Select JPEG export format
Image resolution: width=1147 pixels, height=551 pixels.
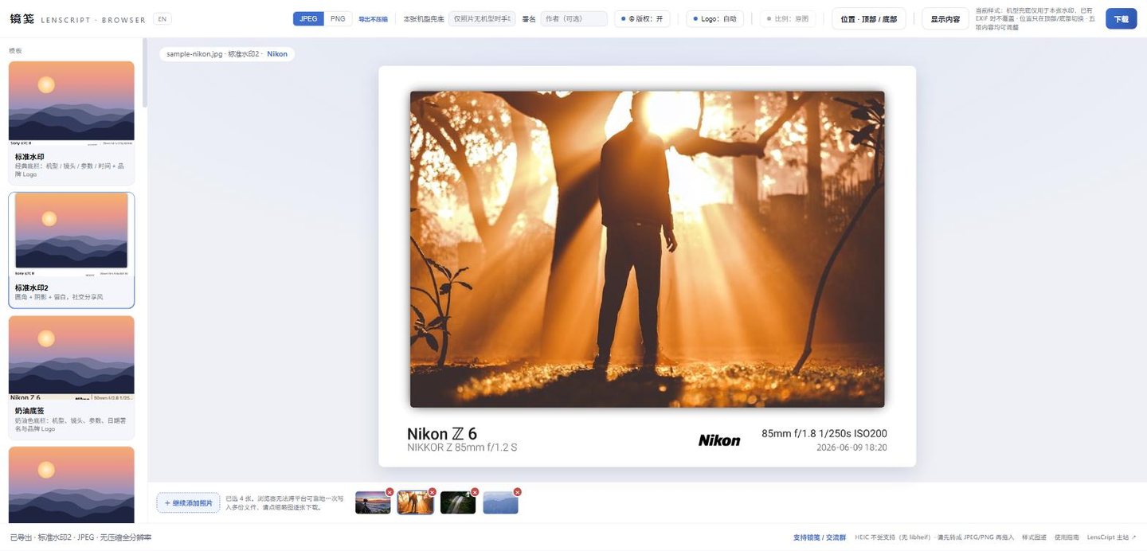(308, 18)
